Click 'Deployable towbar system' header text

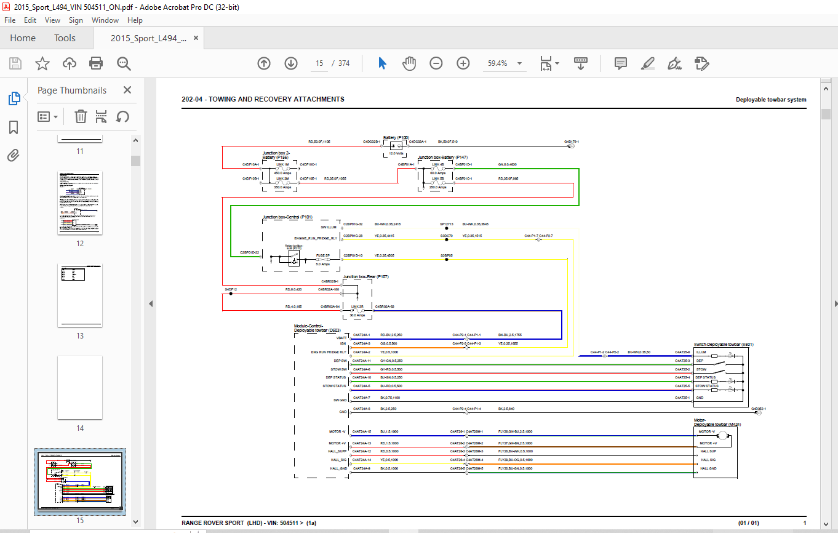[x=771, y=100]
